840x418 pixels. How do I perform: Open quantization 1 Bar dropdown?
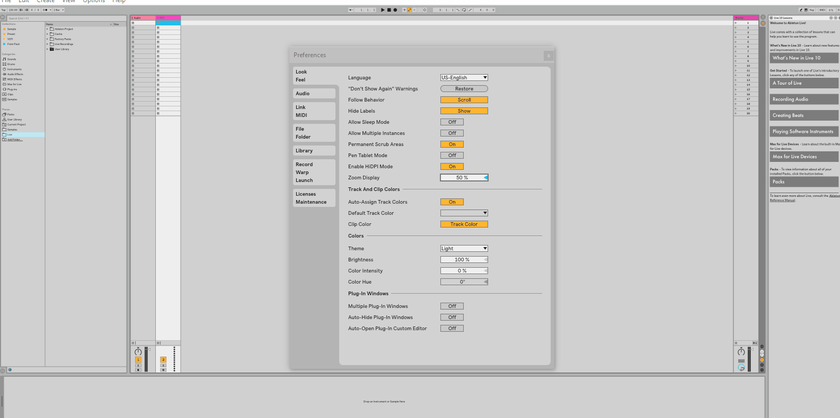[x=58, y=10]
